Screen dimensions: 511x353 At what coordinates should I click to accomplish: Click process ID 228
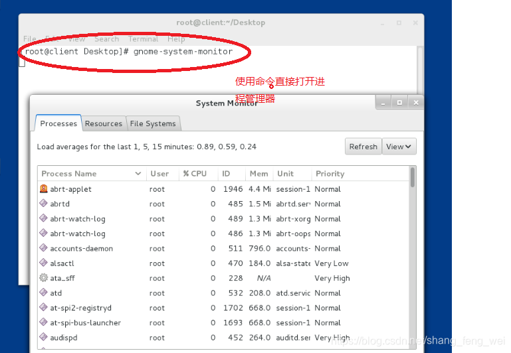235,278
